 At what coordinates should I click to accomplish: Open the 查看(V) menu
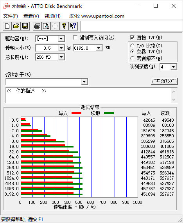(x=31, y=16)
